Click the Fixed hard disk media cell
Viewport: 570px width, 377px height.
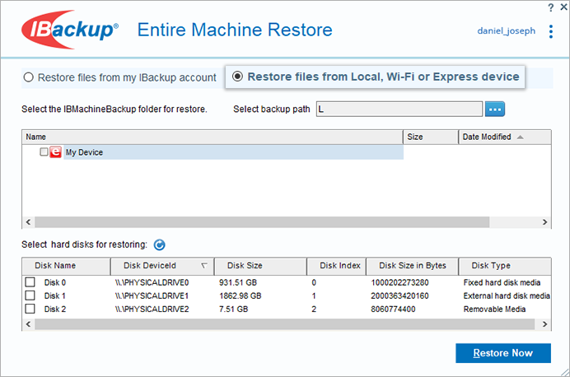(x=502, y=282)
